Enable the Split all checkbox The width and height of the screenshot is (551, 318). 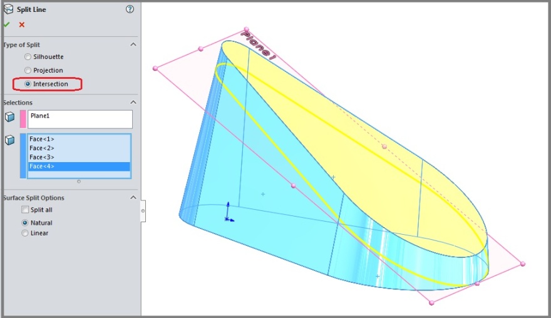(x=25, y=210)
